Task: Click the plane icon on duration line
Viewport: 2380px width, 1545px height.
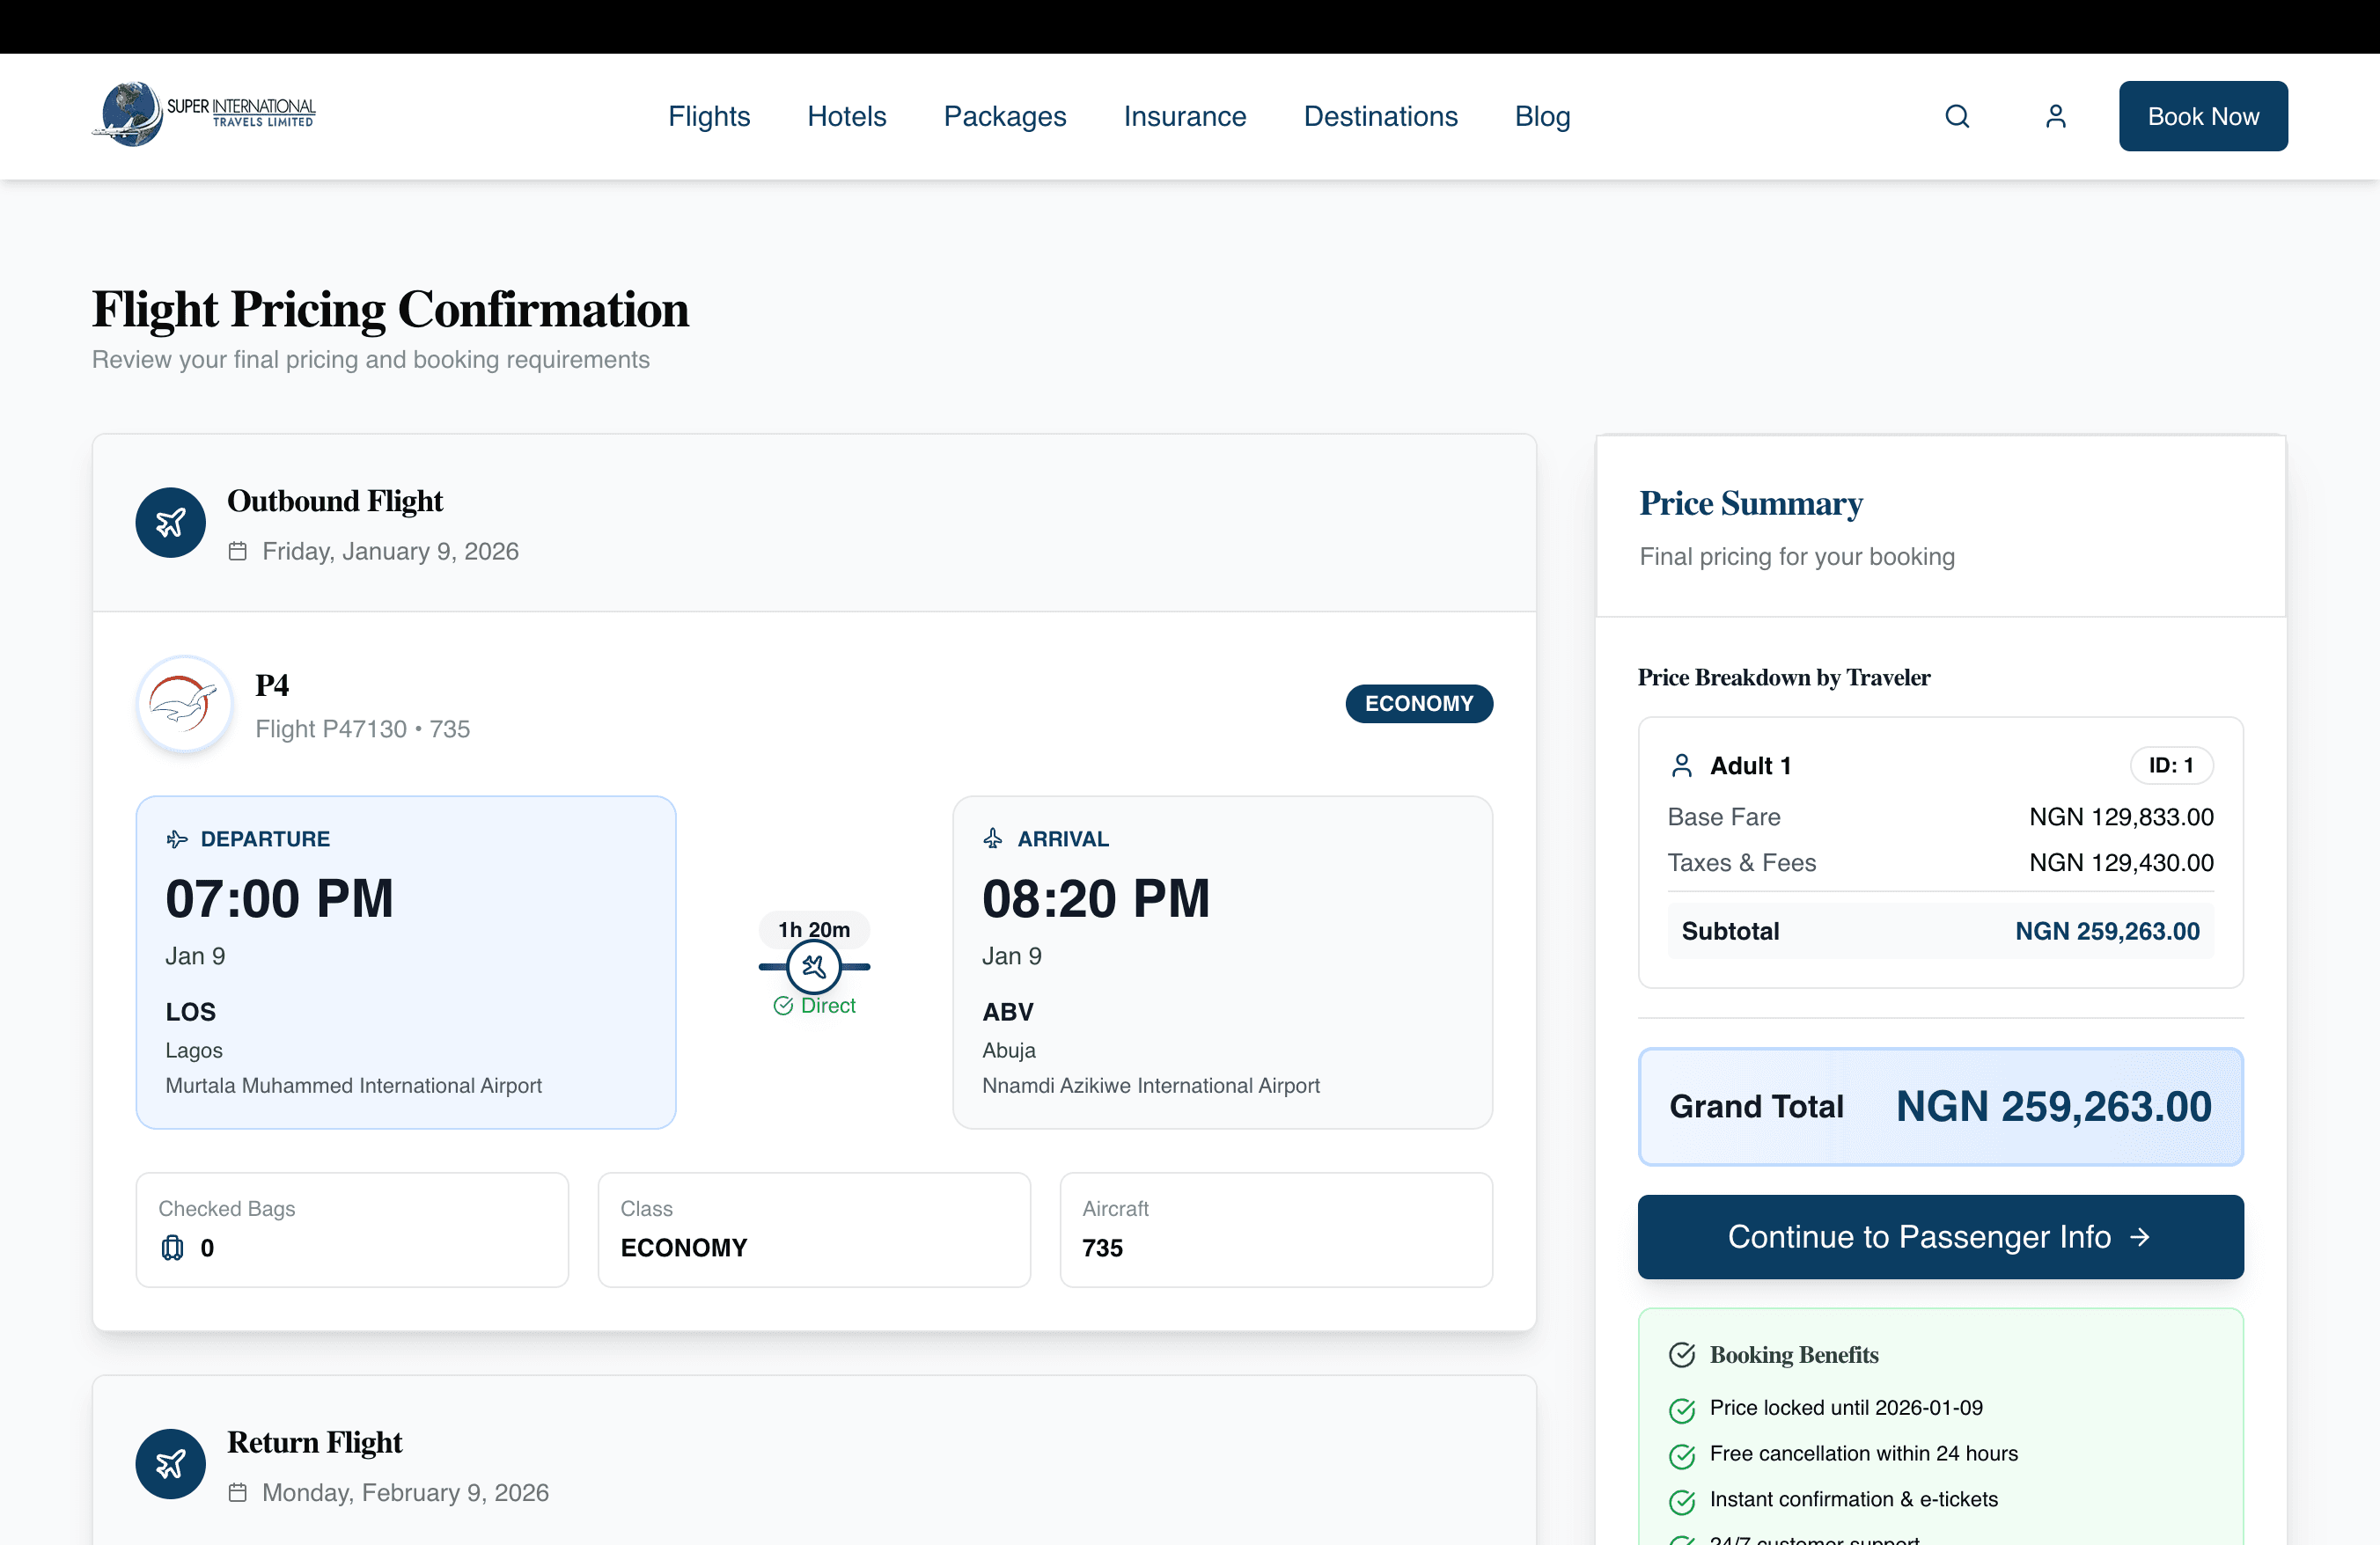Action: coord(814,966)
